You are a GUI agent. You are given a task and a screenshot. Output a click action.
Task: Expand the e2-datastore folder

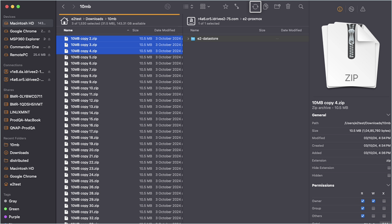point(188,39)
